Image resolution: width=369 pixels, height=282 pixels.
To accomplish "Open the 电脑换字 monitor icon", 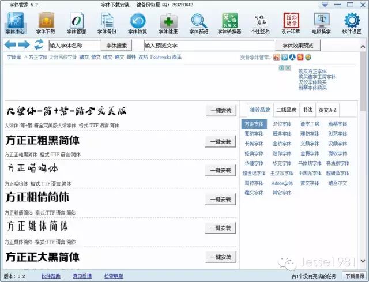I will coord(322,23).
